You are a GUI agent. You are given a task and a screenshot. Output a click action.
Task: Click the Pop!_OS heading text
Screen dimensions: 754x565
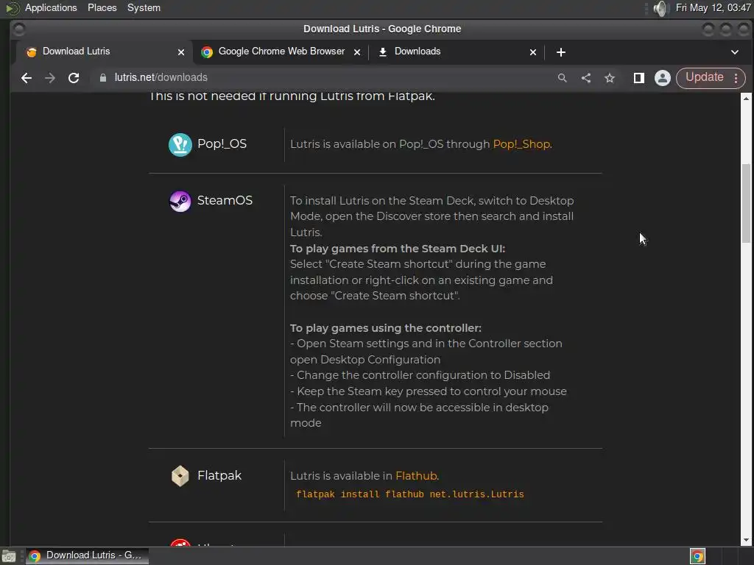(x=222, y=143)
